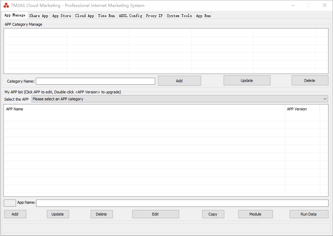This screenshot has width=333, height=236.
Task: Delete the selected APP category
Action: pyautogui.click(x=309, y=81)
